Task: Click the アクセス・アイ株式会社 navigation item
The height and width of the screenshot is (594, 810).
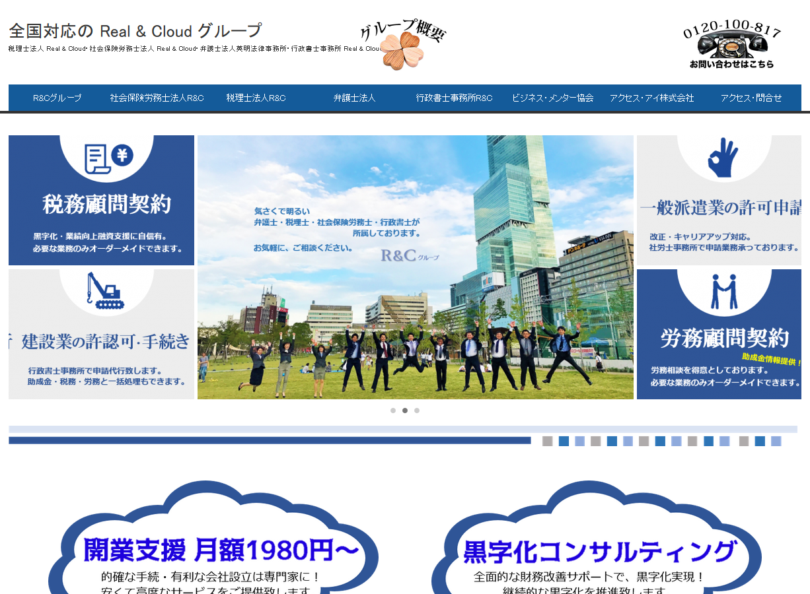Action: point(651,98)
